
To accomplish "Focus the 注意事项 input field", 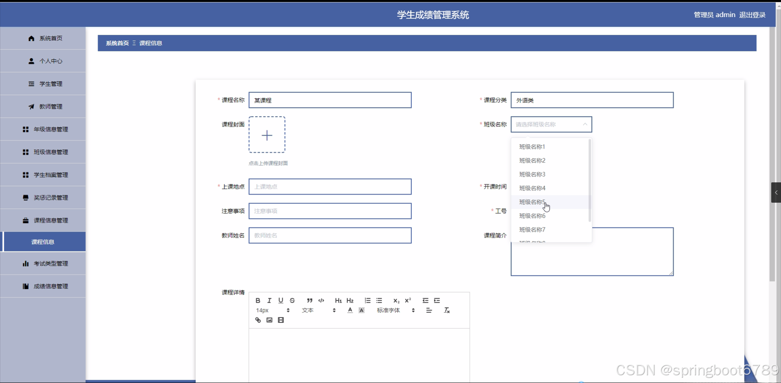I will click(x=330, y=211).
